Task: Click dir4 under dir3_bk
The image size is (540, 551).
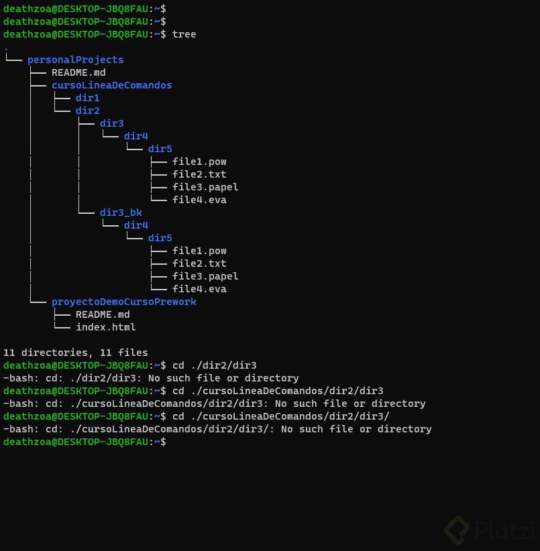Action: point(136,225)
